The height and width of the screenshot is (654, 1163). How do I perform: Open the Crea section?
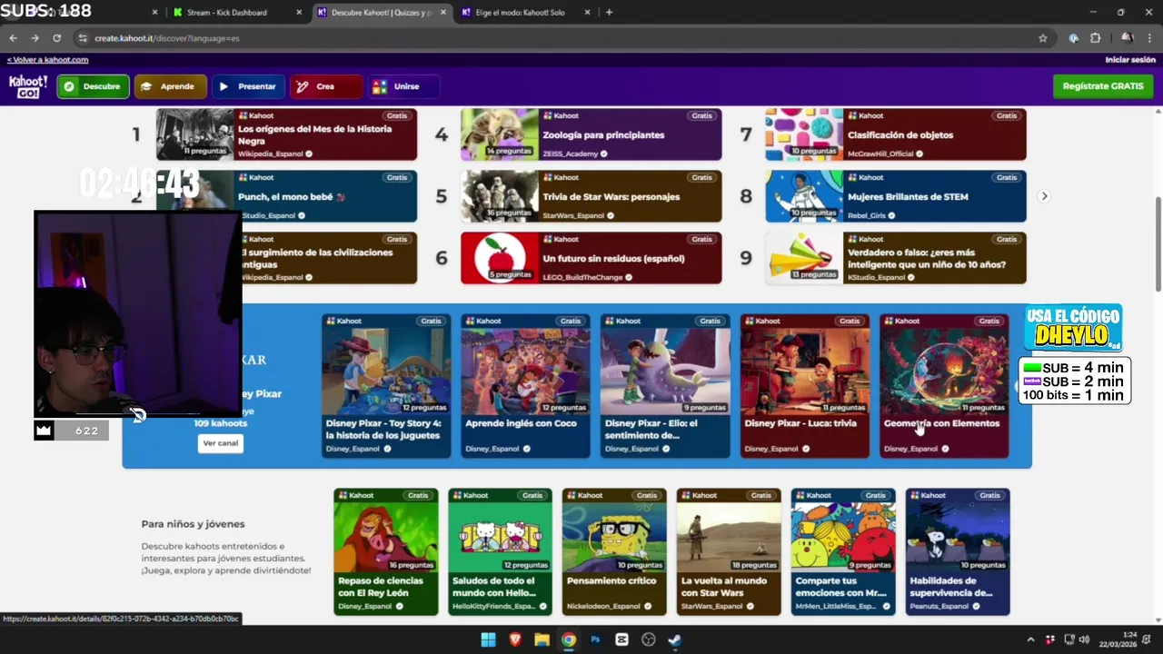click(x=326, y=86)
